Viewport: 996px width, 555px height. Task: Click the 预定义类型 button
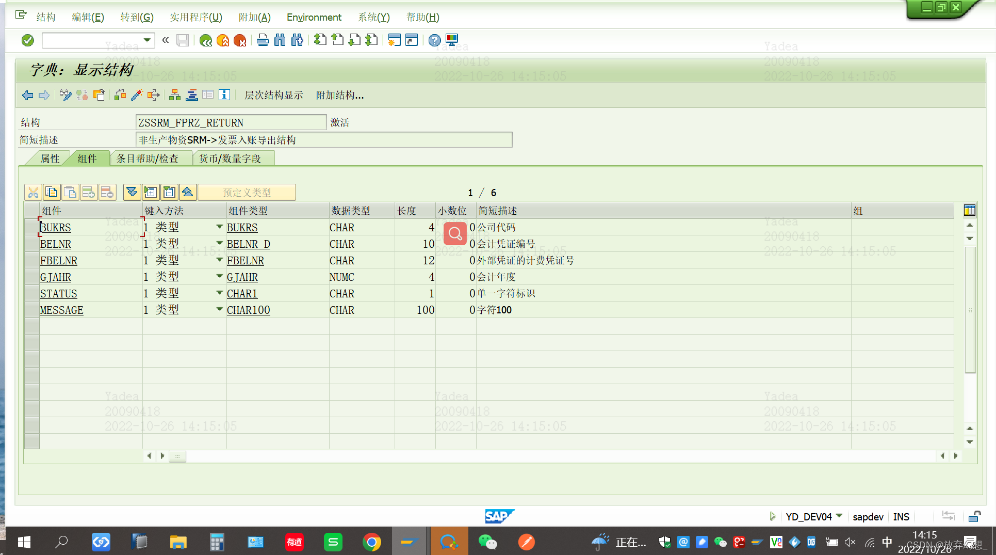click(247, 192)
